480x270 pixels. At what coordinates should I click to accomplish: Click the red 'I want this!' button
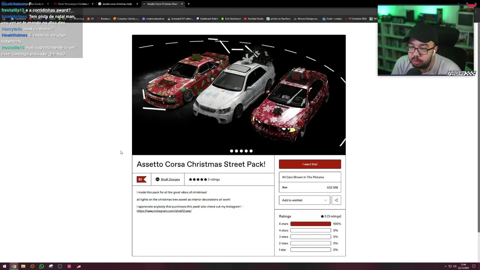310,164
